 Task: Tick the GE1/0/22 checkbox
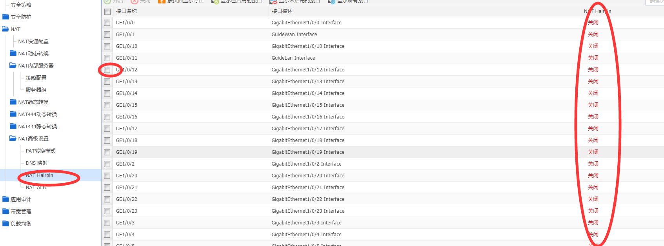[x=107, y=199]
